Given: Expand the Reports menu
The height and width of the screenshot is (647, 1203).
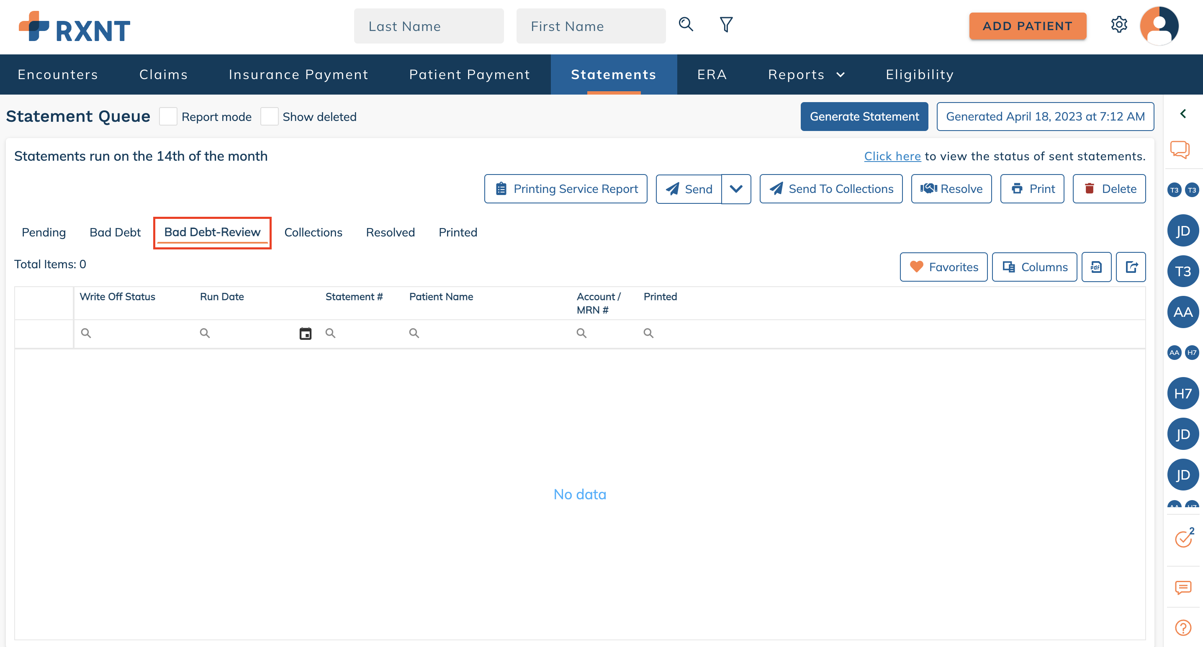Looking at the screenshot, I should [x=806, y=74].
